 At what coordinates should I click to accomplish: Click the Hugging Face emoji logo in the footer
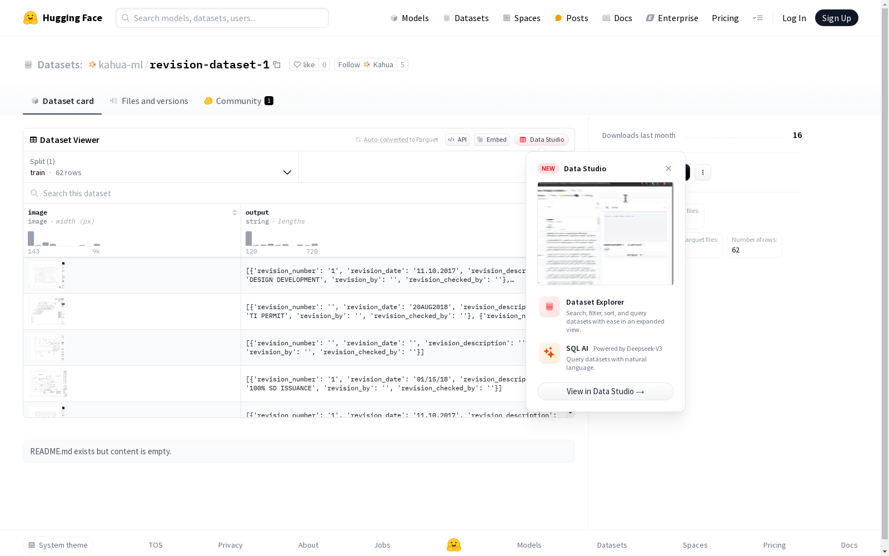[454, 545]
